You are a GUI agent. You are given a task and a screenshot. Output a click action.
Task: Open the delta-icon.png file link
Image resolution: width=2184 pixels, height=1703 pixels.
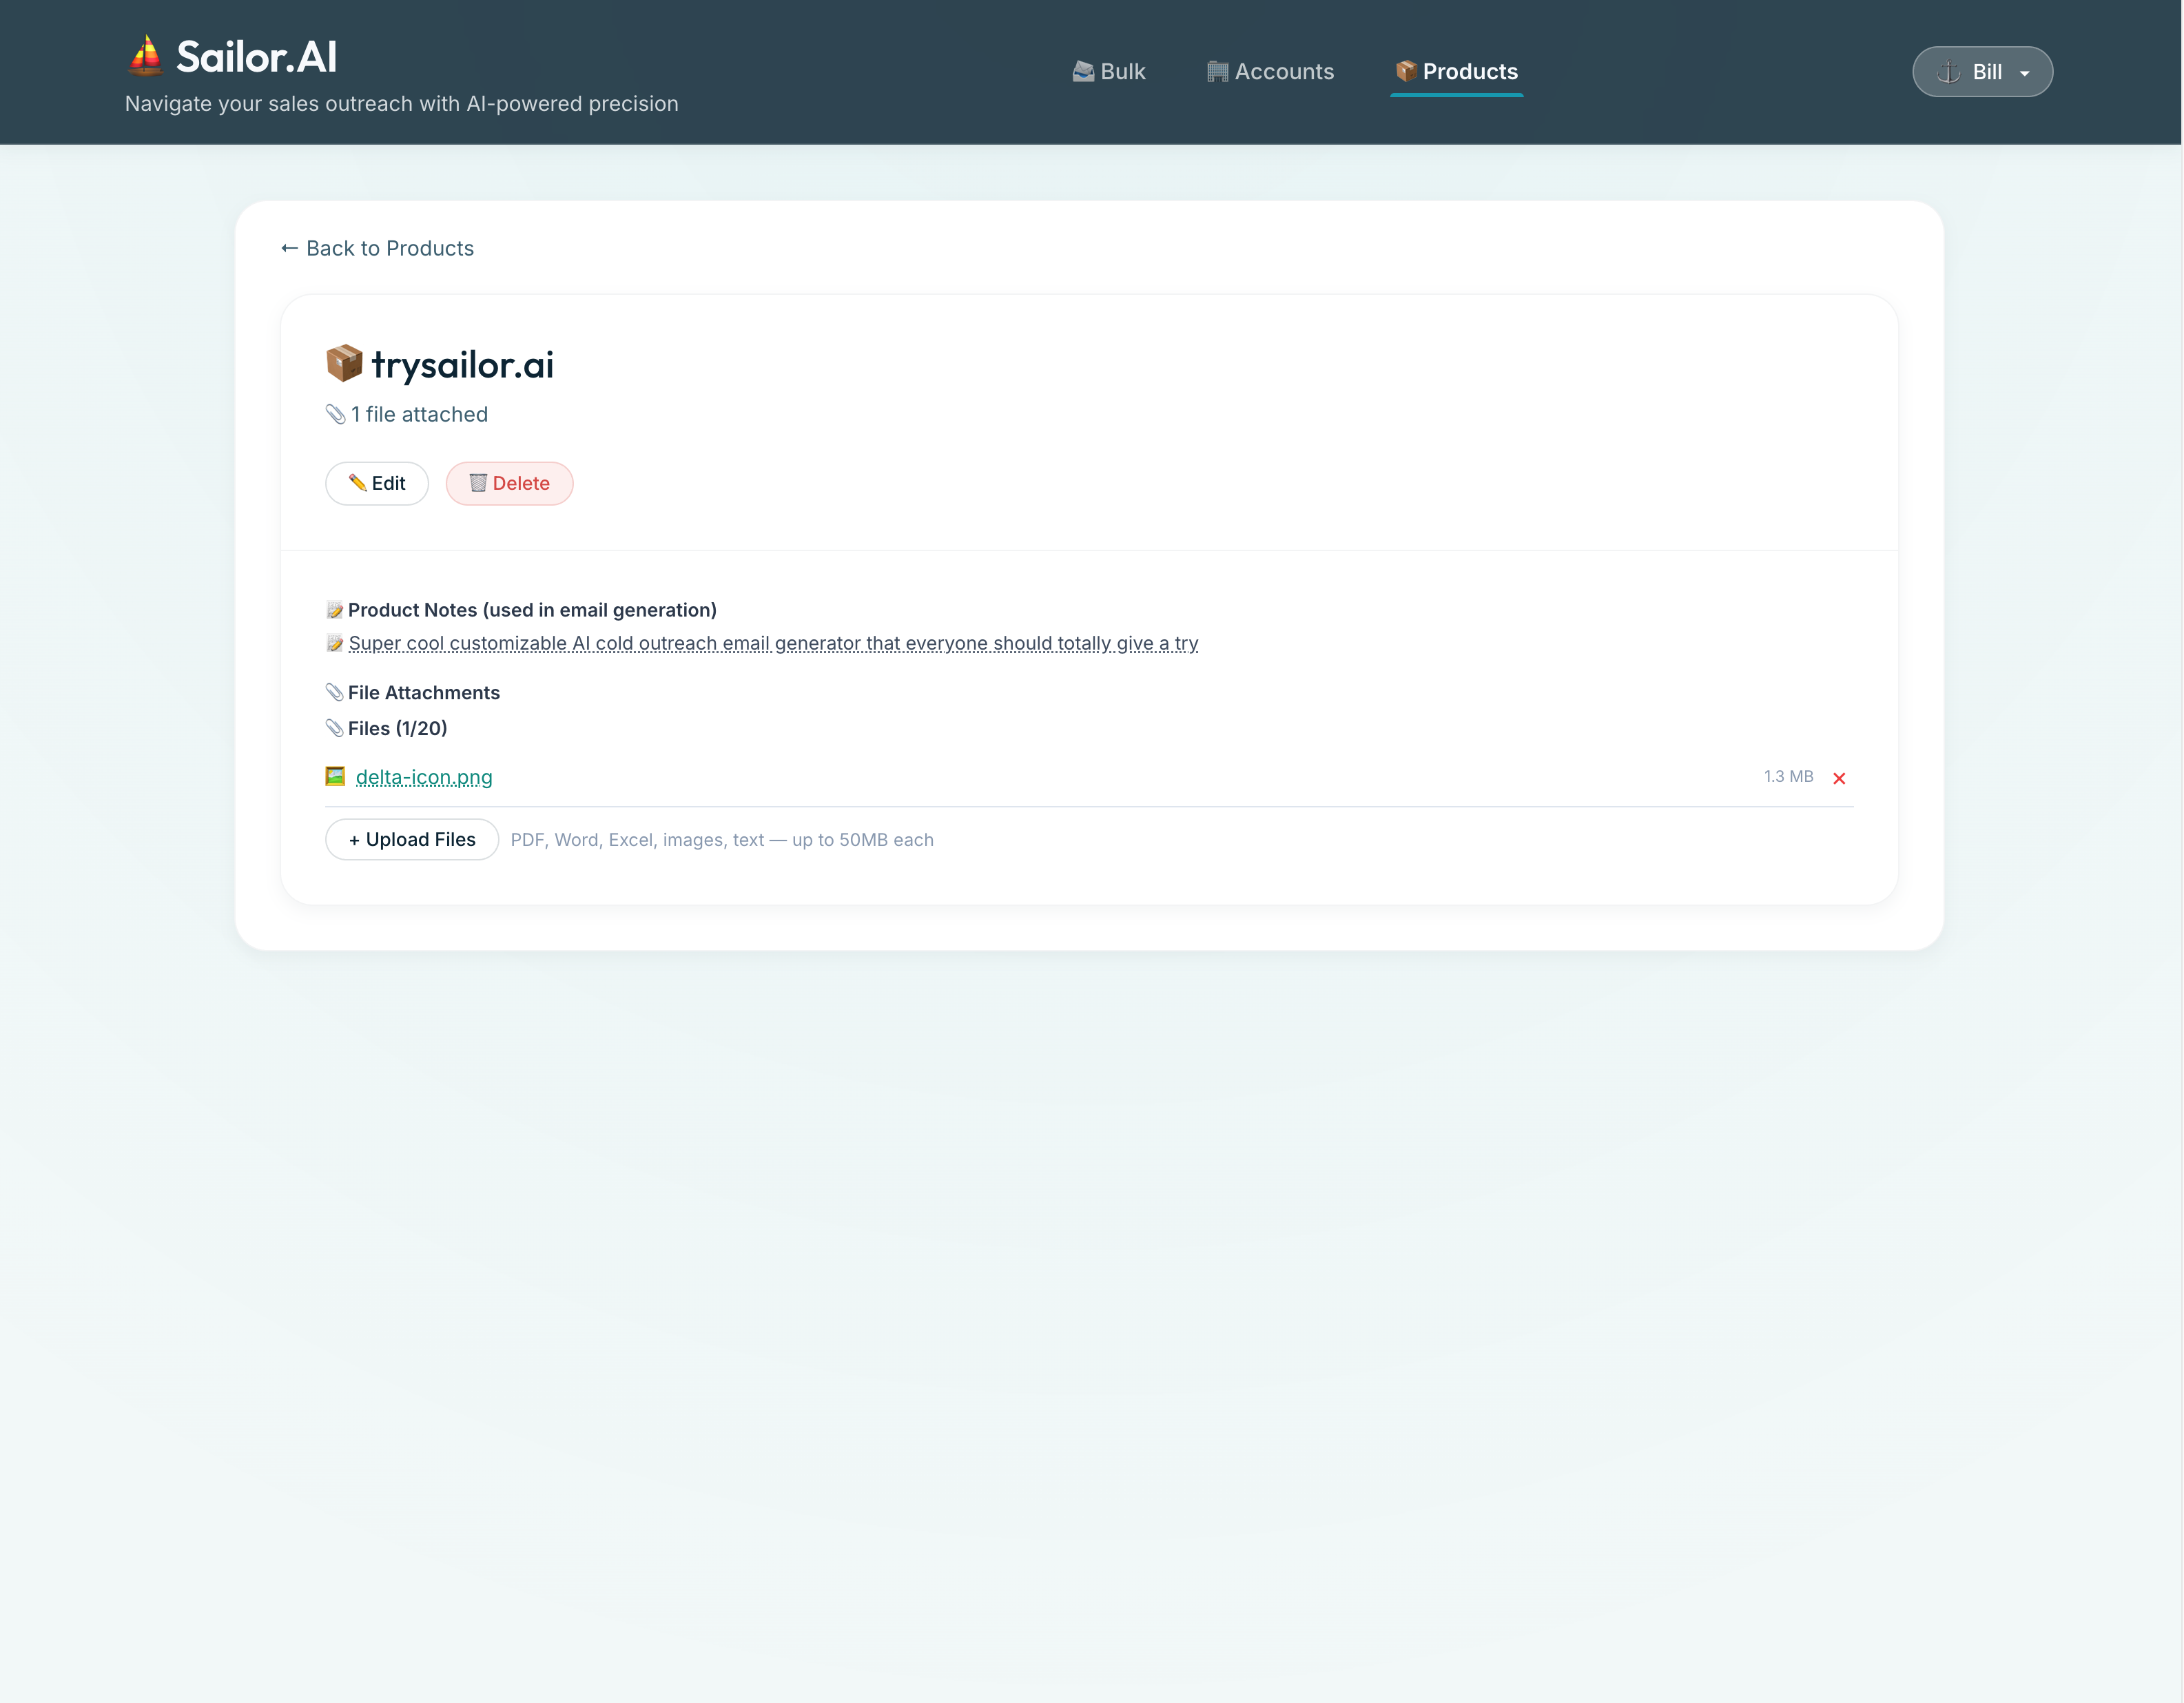424,777
